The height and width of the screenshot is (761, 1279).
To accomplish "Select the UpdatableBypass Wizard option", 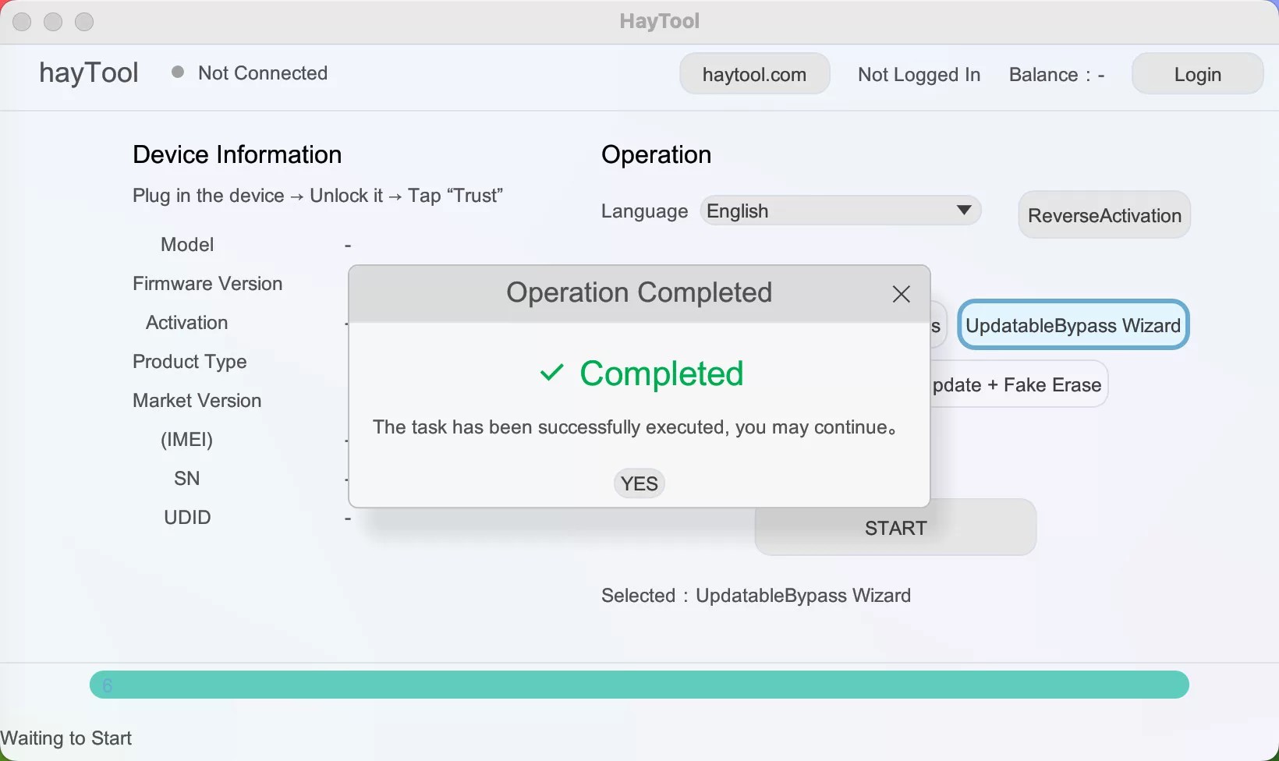I will (1072, 325).
